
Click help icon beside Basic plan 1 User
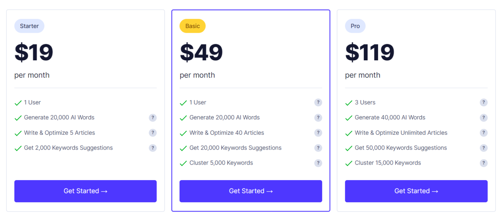(318, 102)
